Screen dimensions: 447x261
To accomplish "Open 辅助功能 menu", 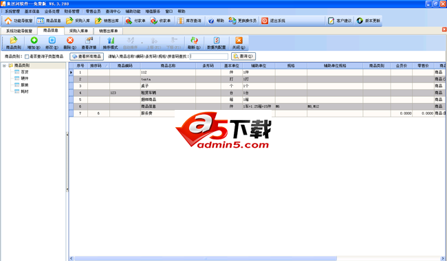I will coord(133,12).
